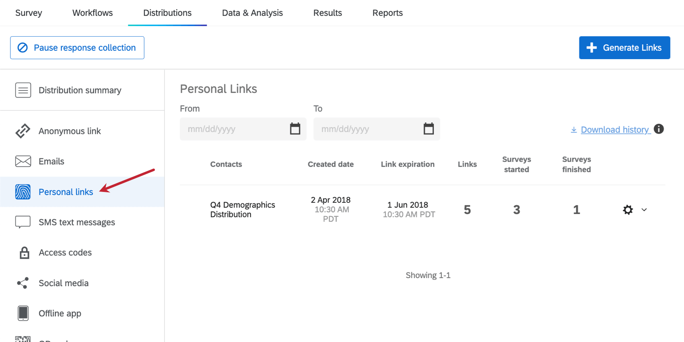This screenshot has height=342, width=684.
Task: Click the Generate Links button
Action: coord(624,47)
